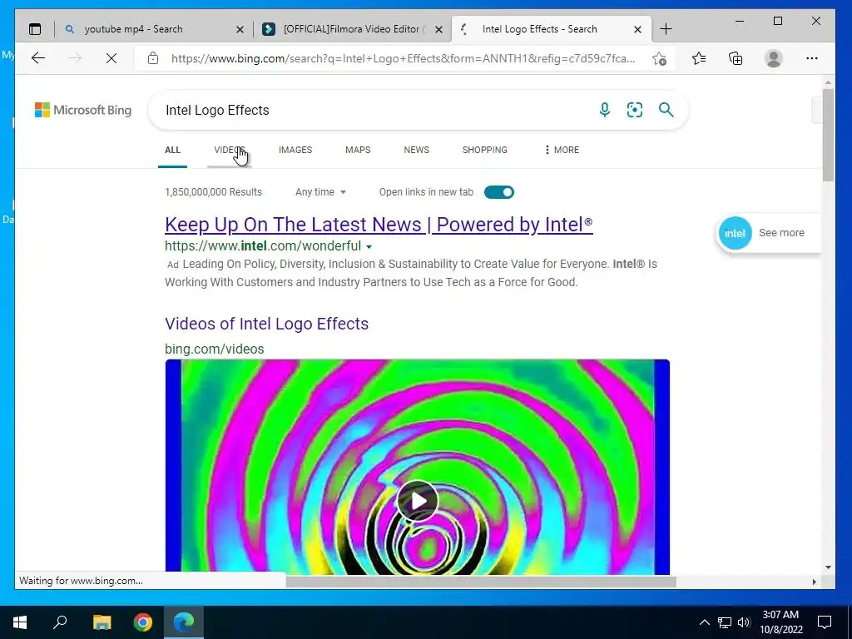Open the Favorites list

coord(699,58)
